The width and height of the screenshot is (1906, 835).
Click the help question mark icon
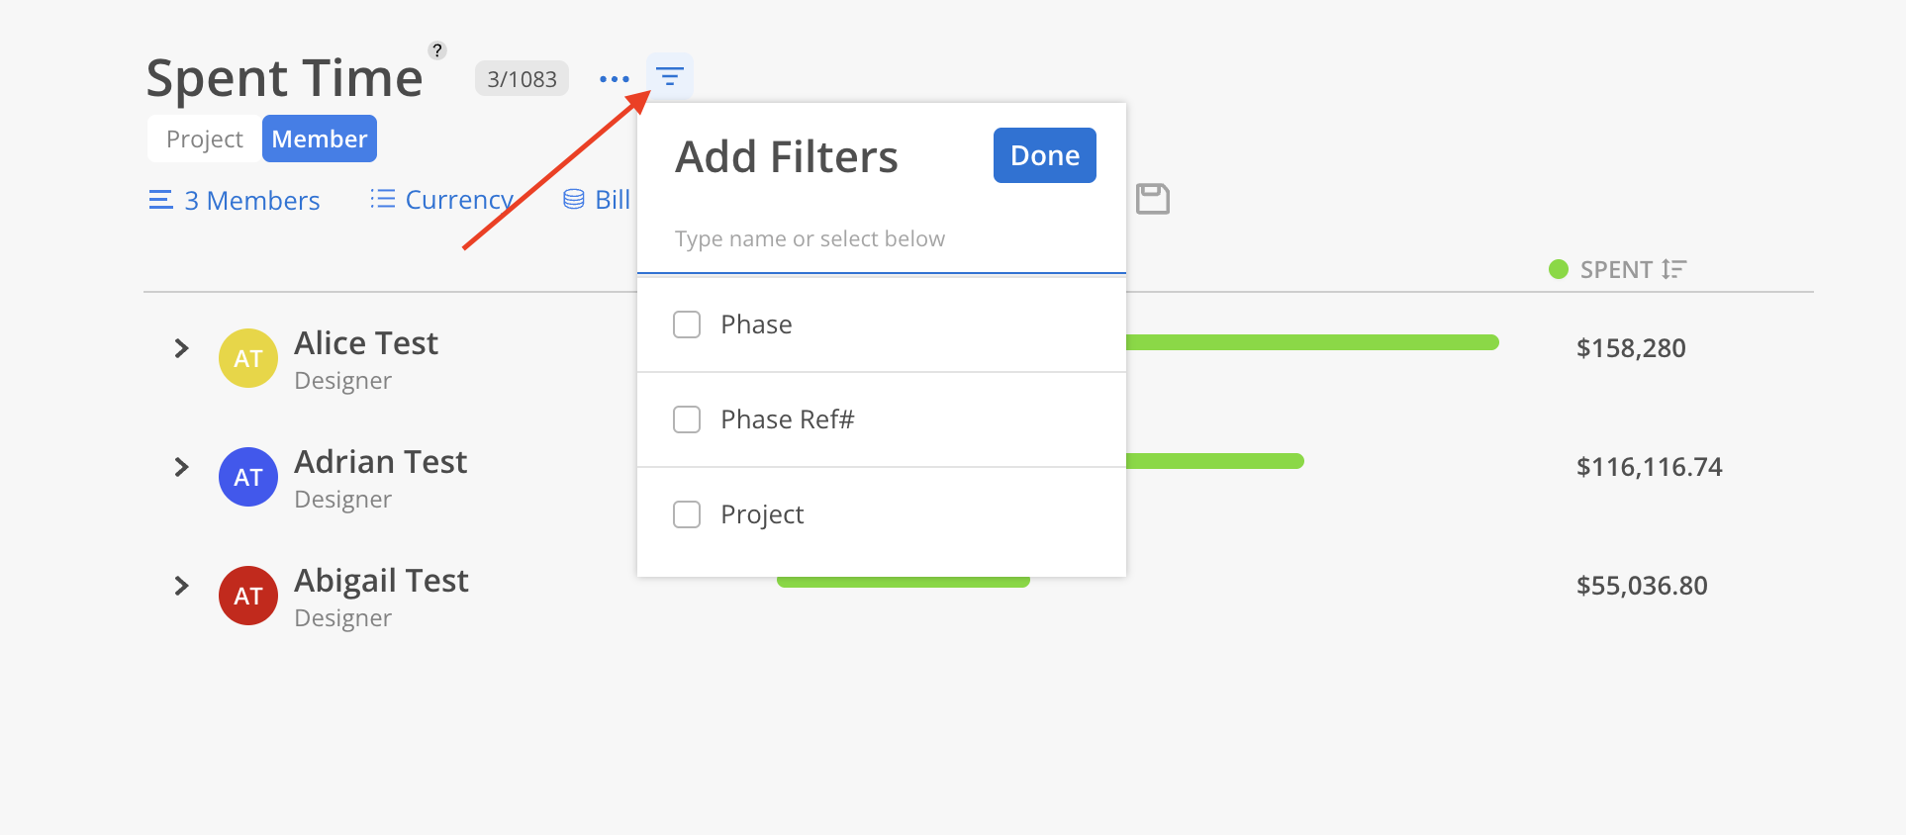(x=437, y=50)
